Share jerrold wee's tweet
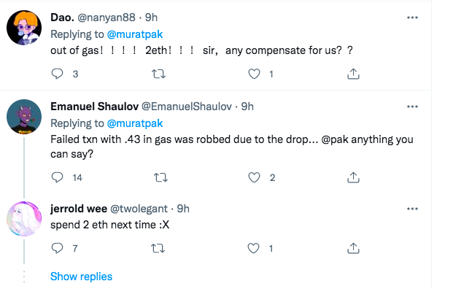This screenshot has height=289, width=453. click(x=353, y=248)
